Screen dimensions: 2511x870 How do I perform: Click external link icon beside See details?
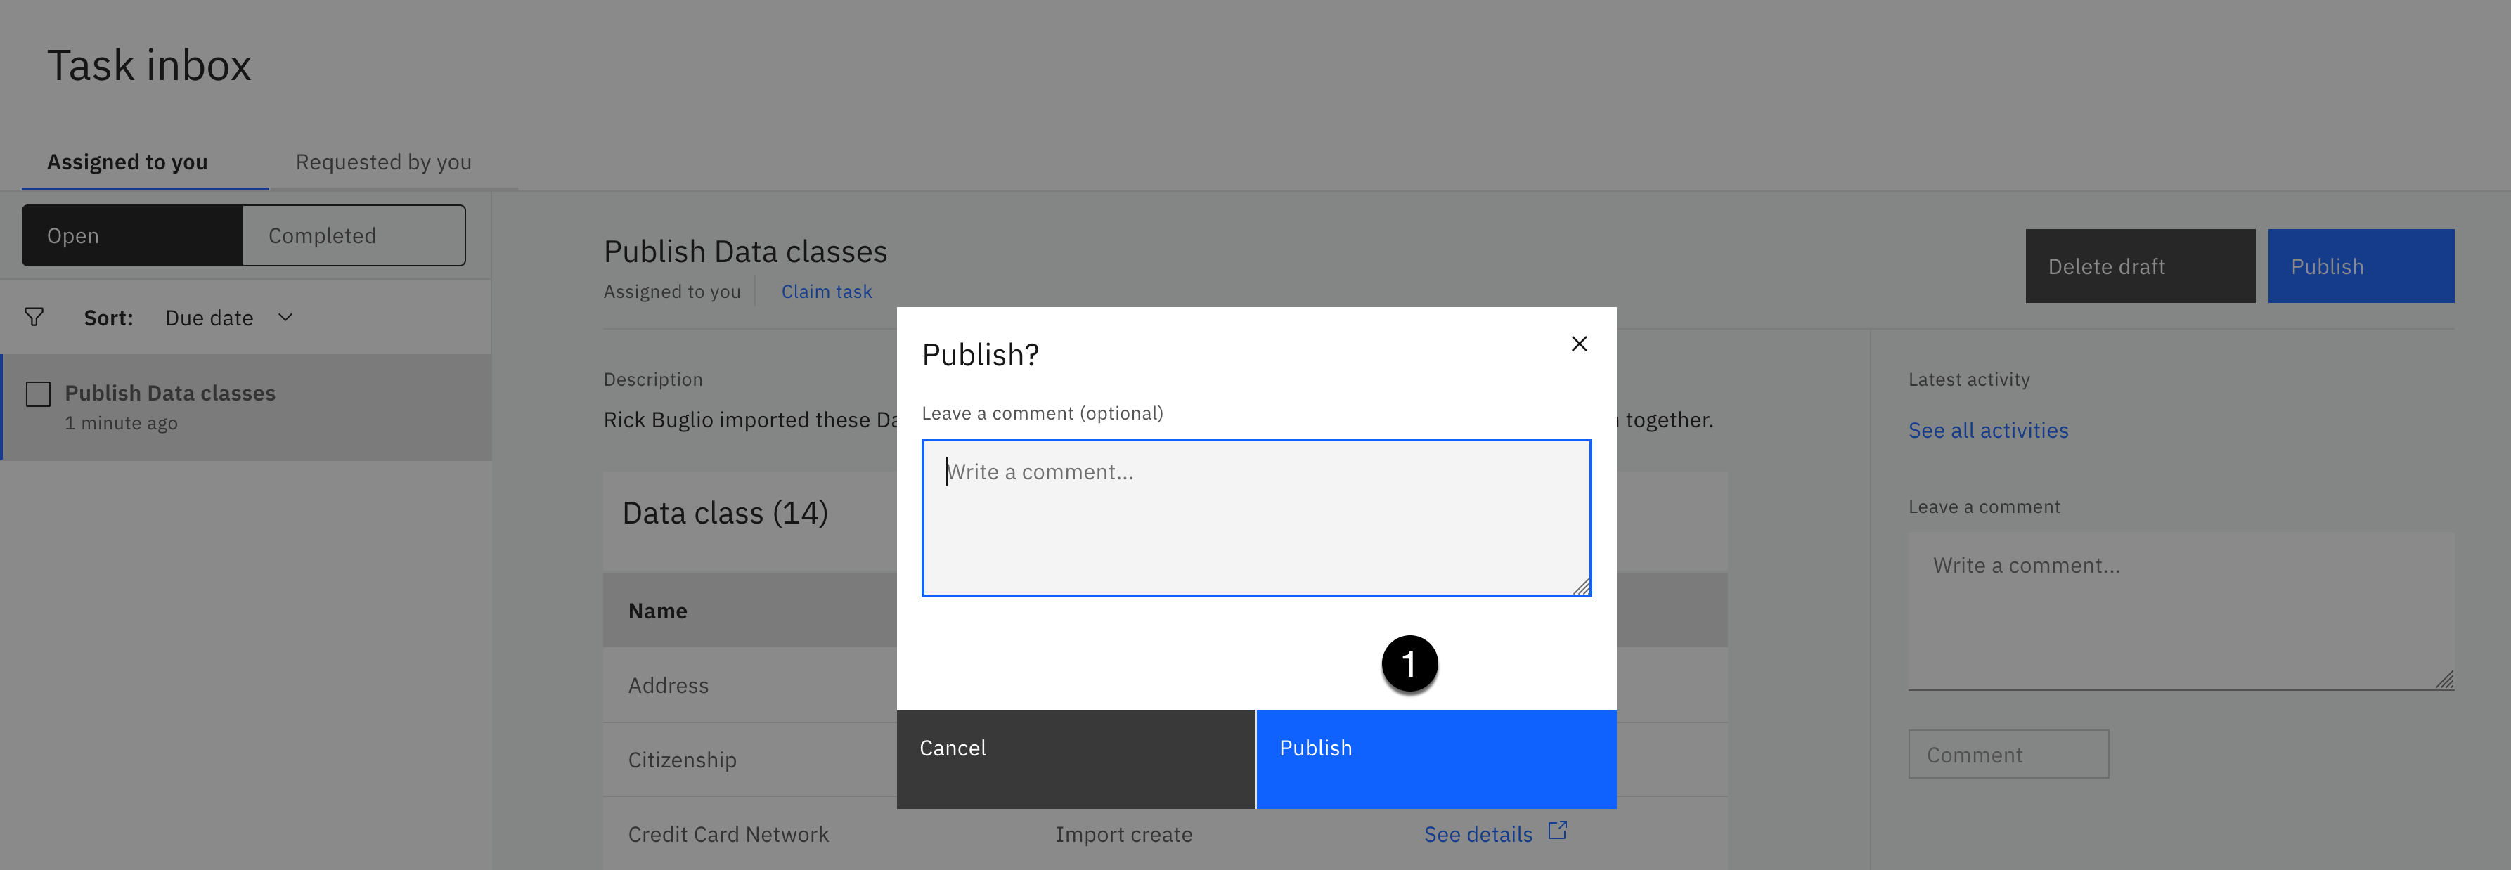tap(1558, 830)
